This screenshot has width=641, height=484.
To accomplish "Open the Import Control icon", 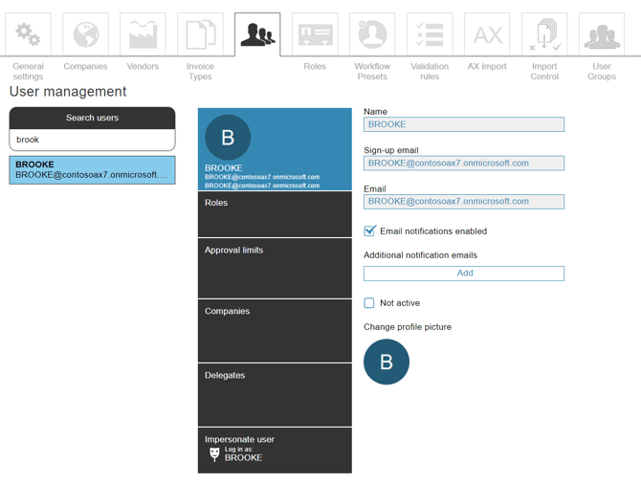I will coord(544,35).
